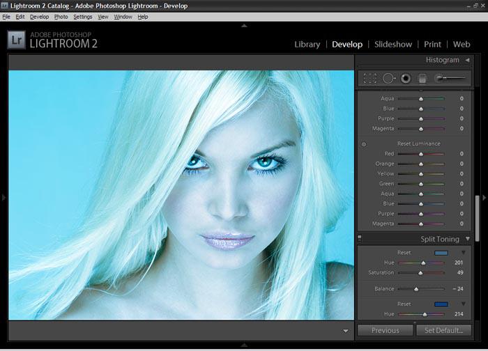
Task: Open the Edit menu
Action: tap(20, 17)
